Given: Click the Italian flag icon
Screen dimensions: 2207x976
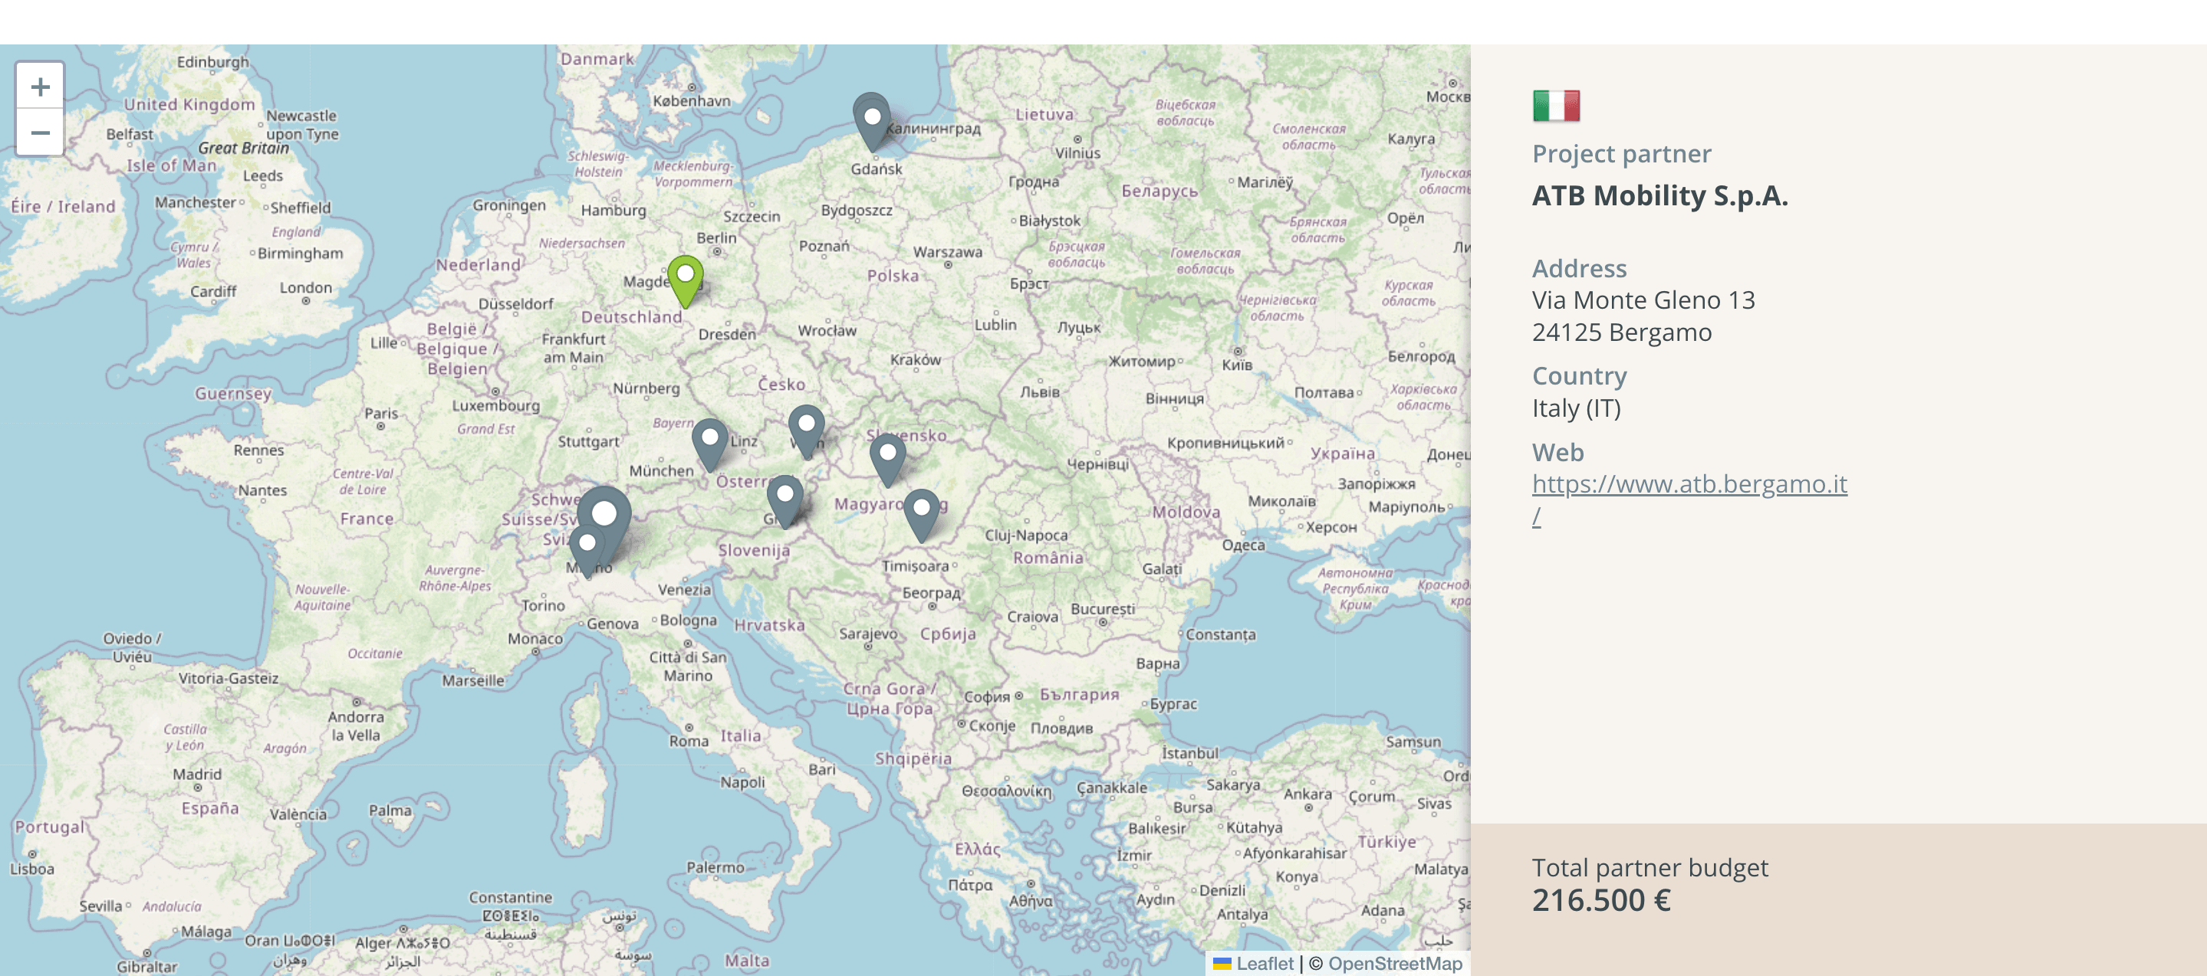Looking at the screenshot, I should point(1556,106).
